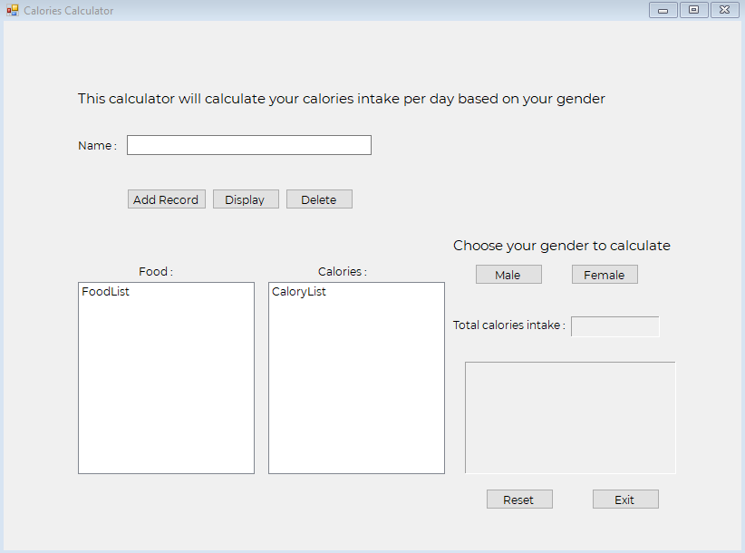Maximize the Calories Calculator window

(x=693, y=10)
